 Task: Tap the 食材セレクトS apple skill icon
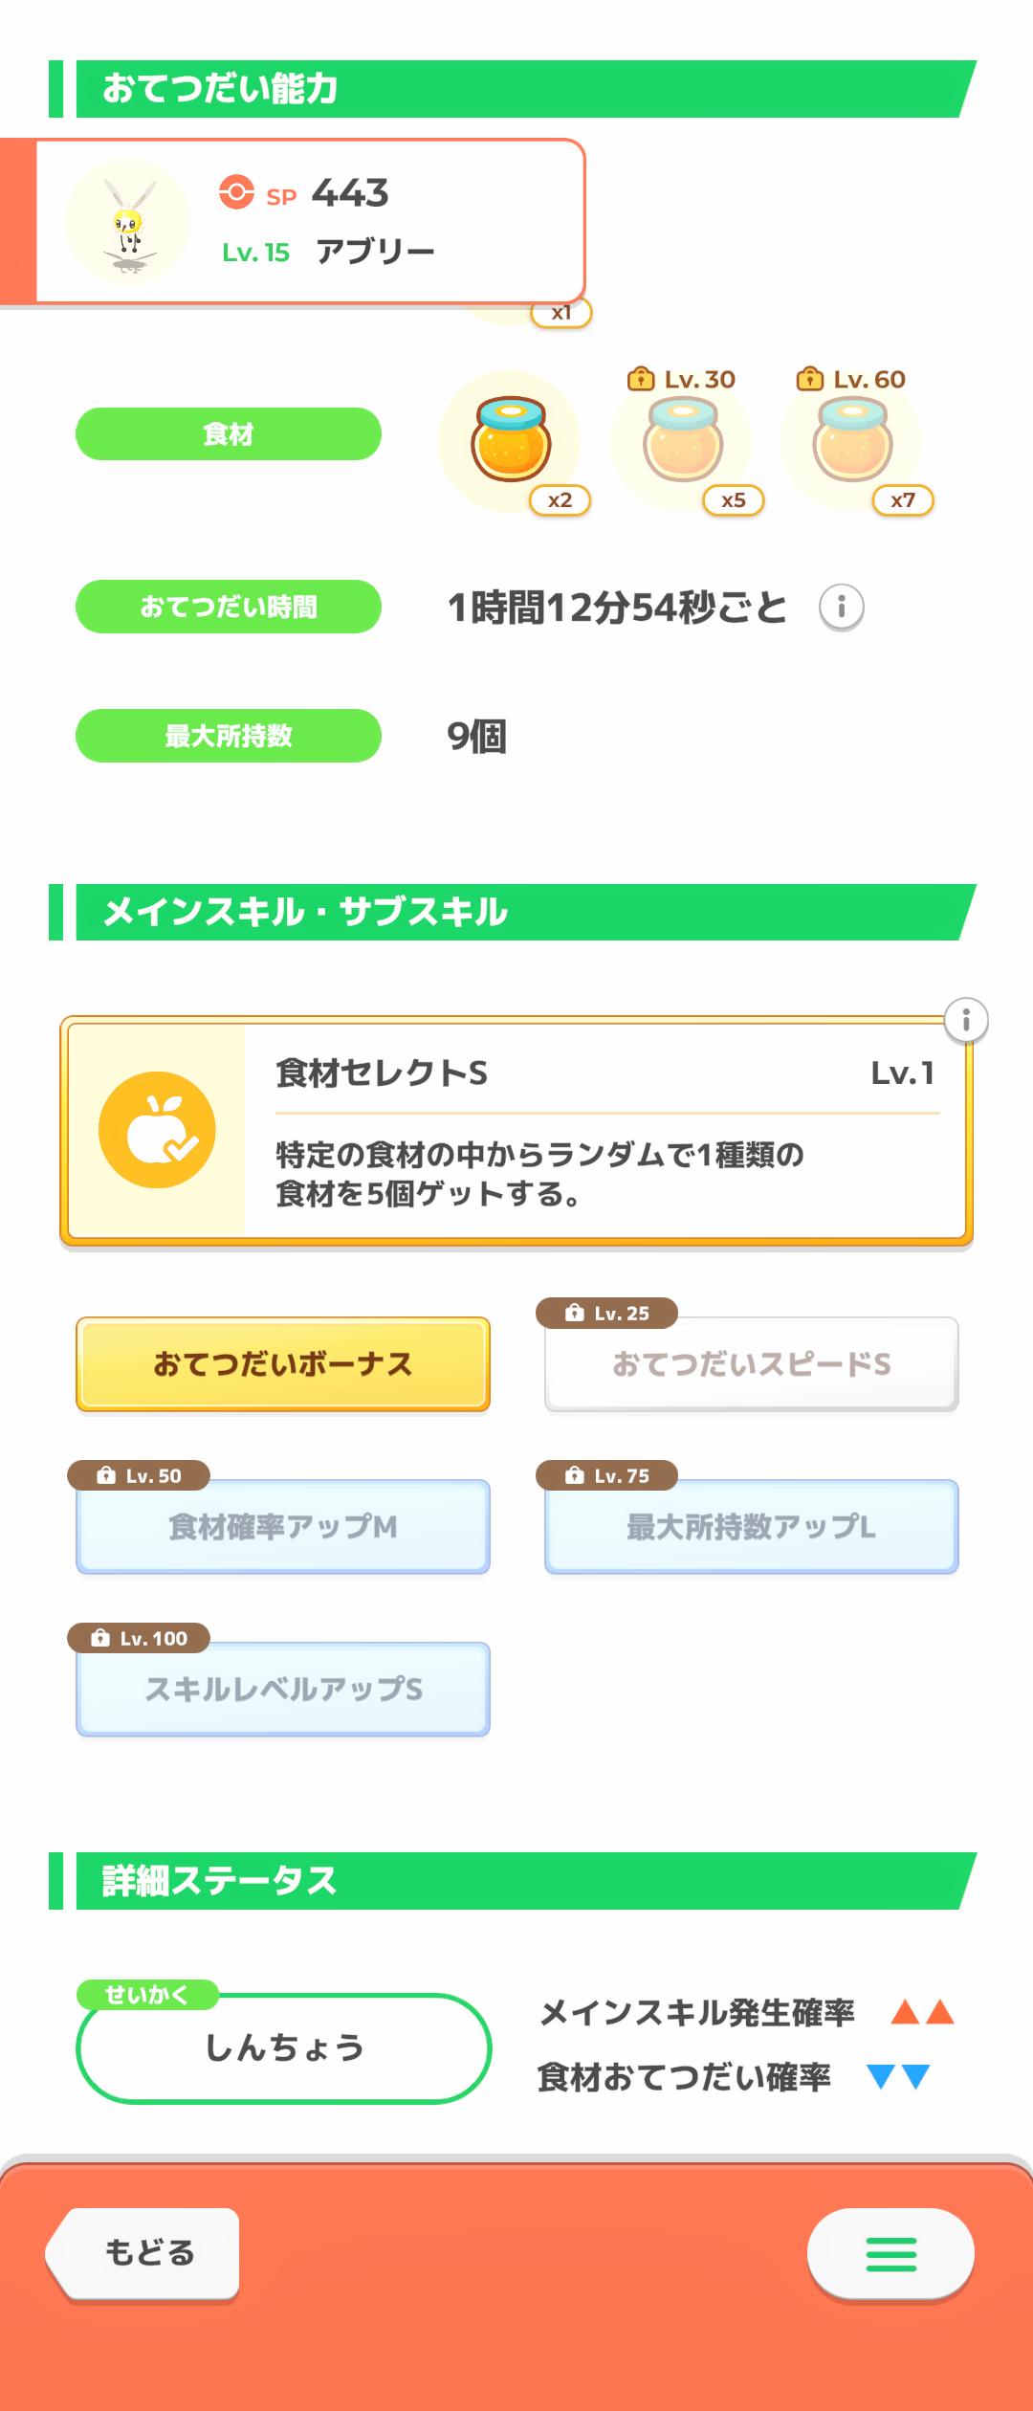pyautogui.click(x=157, y=1130)
